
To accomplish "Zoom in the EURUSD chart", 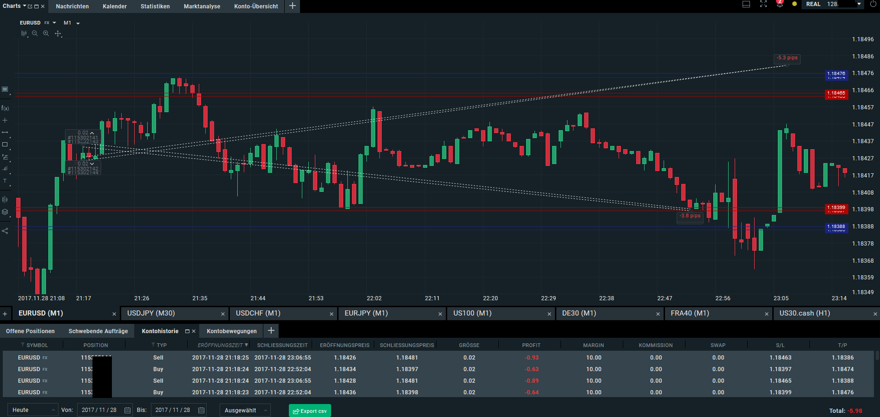I will (46, 33).
